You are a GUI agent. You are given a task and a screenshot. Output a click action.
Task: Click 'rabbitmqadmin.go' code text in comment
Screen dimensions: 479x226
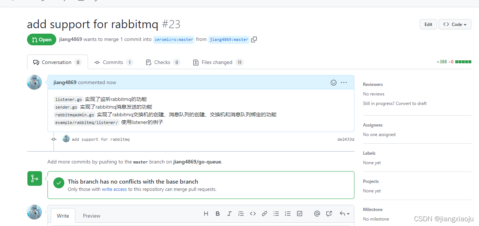coord(75,115)
